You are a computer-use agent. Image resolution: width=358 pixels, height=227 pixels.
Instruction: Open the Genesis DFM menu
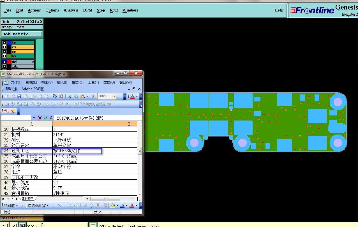[88, 10]
